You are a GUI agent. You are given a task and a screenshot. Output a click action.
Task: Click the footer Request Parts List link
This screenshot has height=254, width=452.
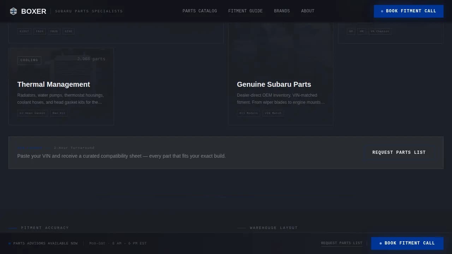tap(341, 243)
